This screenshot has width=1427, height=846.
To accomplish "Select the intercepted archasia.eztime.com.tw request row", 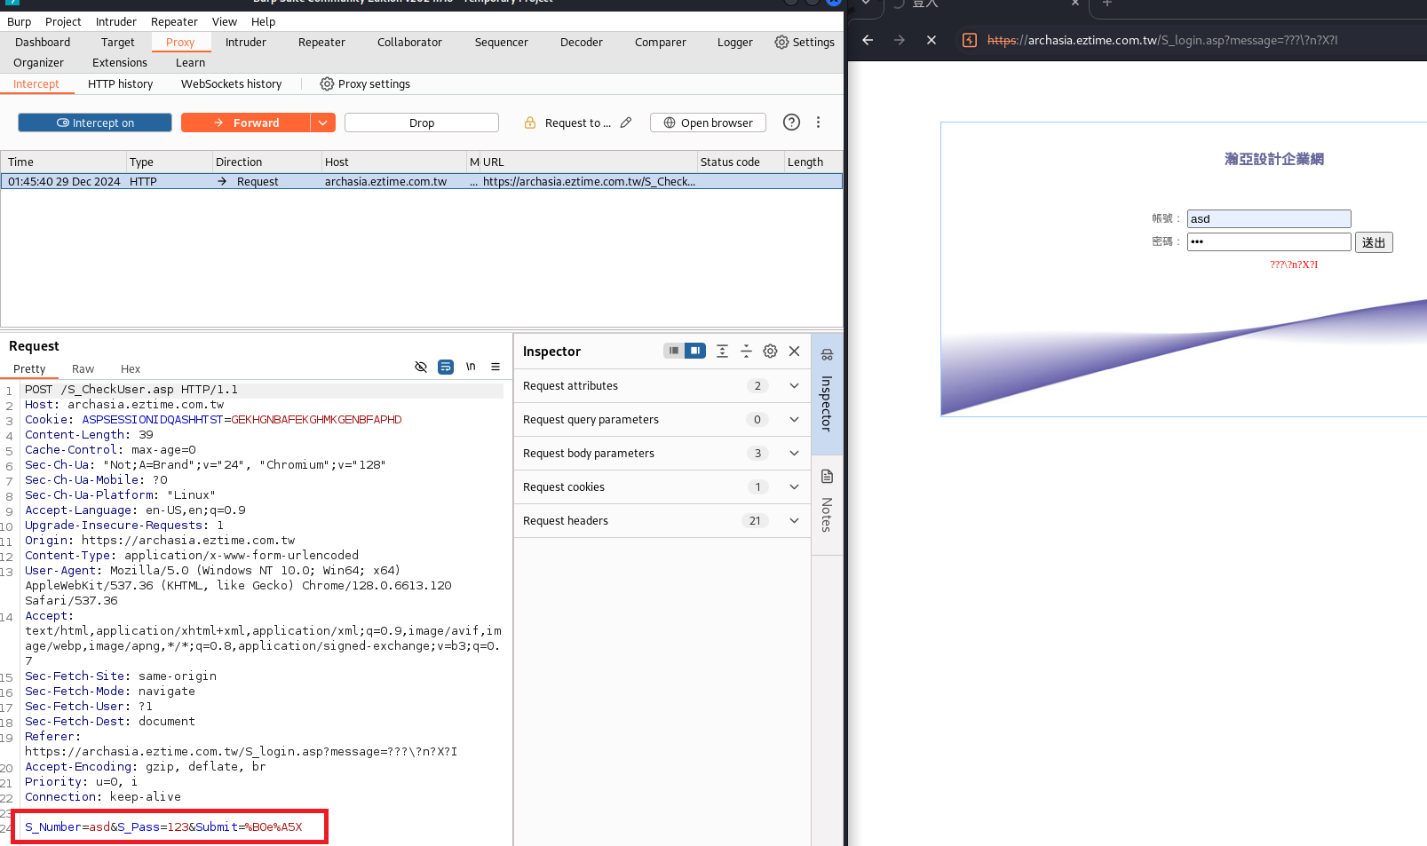I will pyautogui.click(x=422, y=181).
